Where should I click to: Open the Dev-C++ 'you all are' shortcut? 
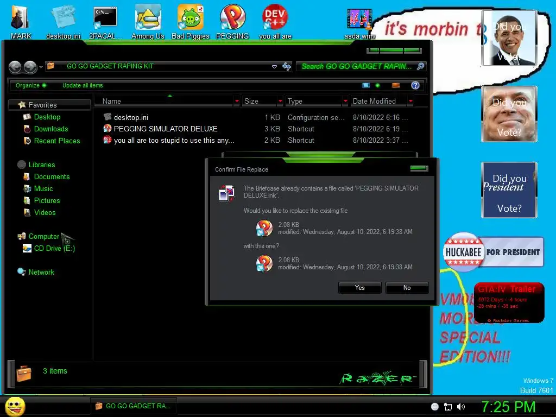click(x=275, y=21)
